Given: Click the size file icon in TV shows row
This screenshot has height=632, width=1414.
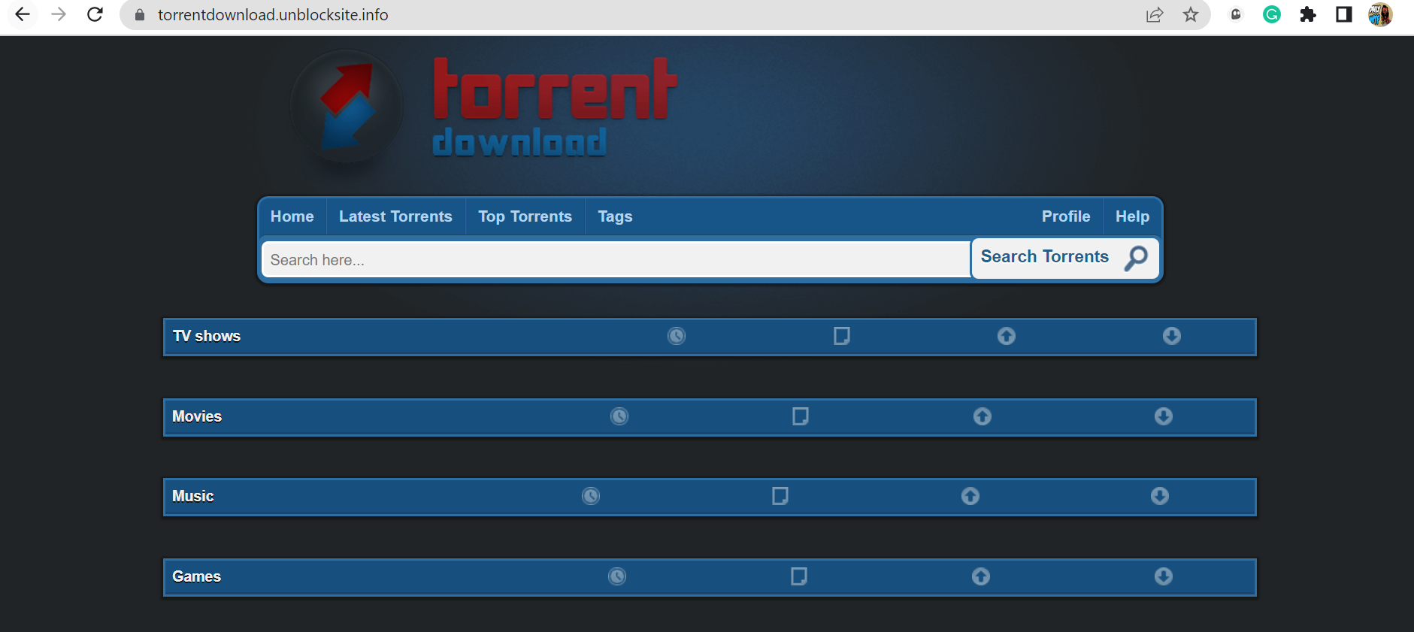Looking at the screenshot, I should [x=842, y=336].
